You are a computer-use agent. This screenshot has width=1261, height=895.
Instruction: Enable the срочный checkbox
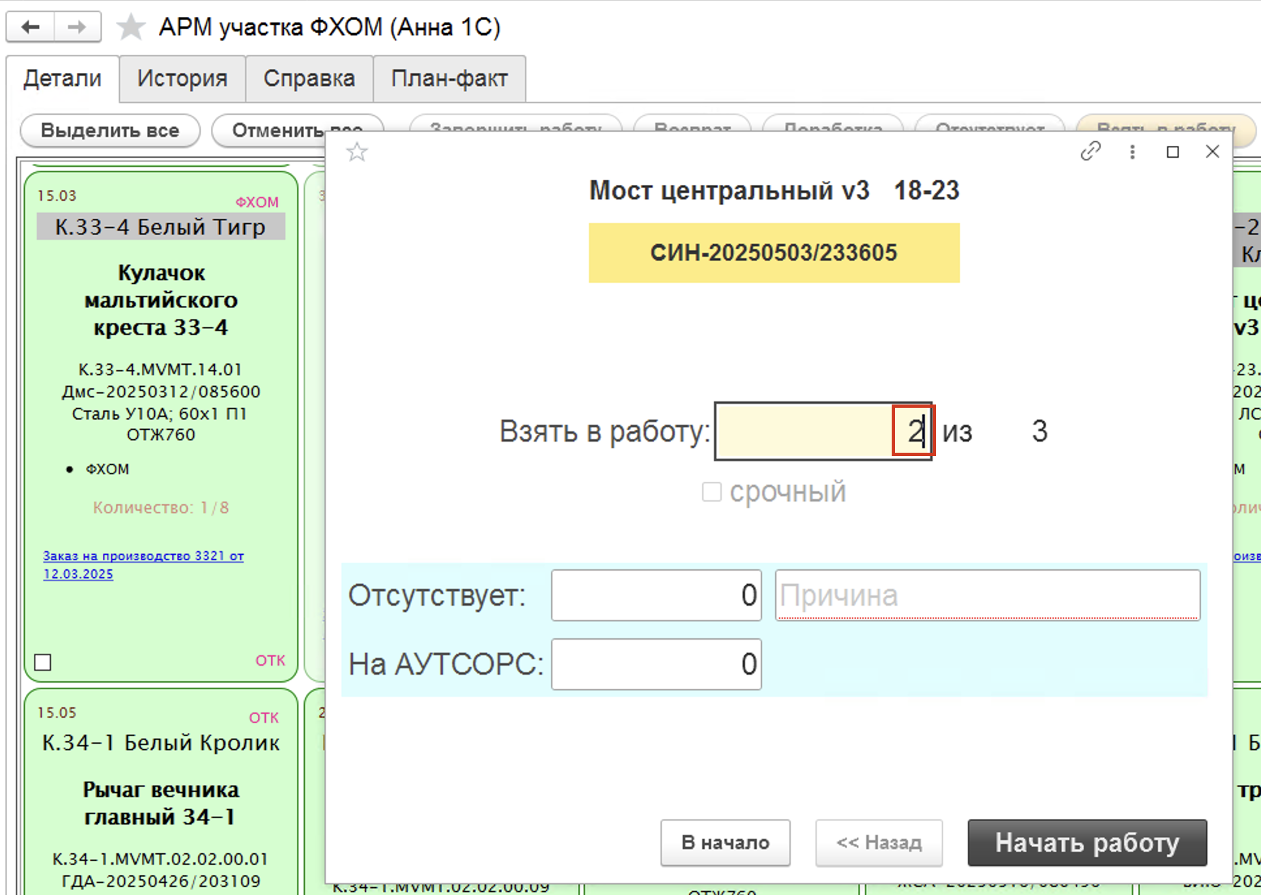point(711,492)
